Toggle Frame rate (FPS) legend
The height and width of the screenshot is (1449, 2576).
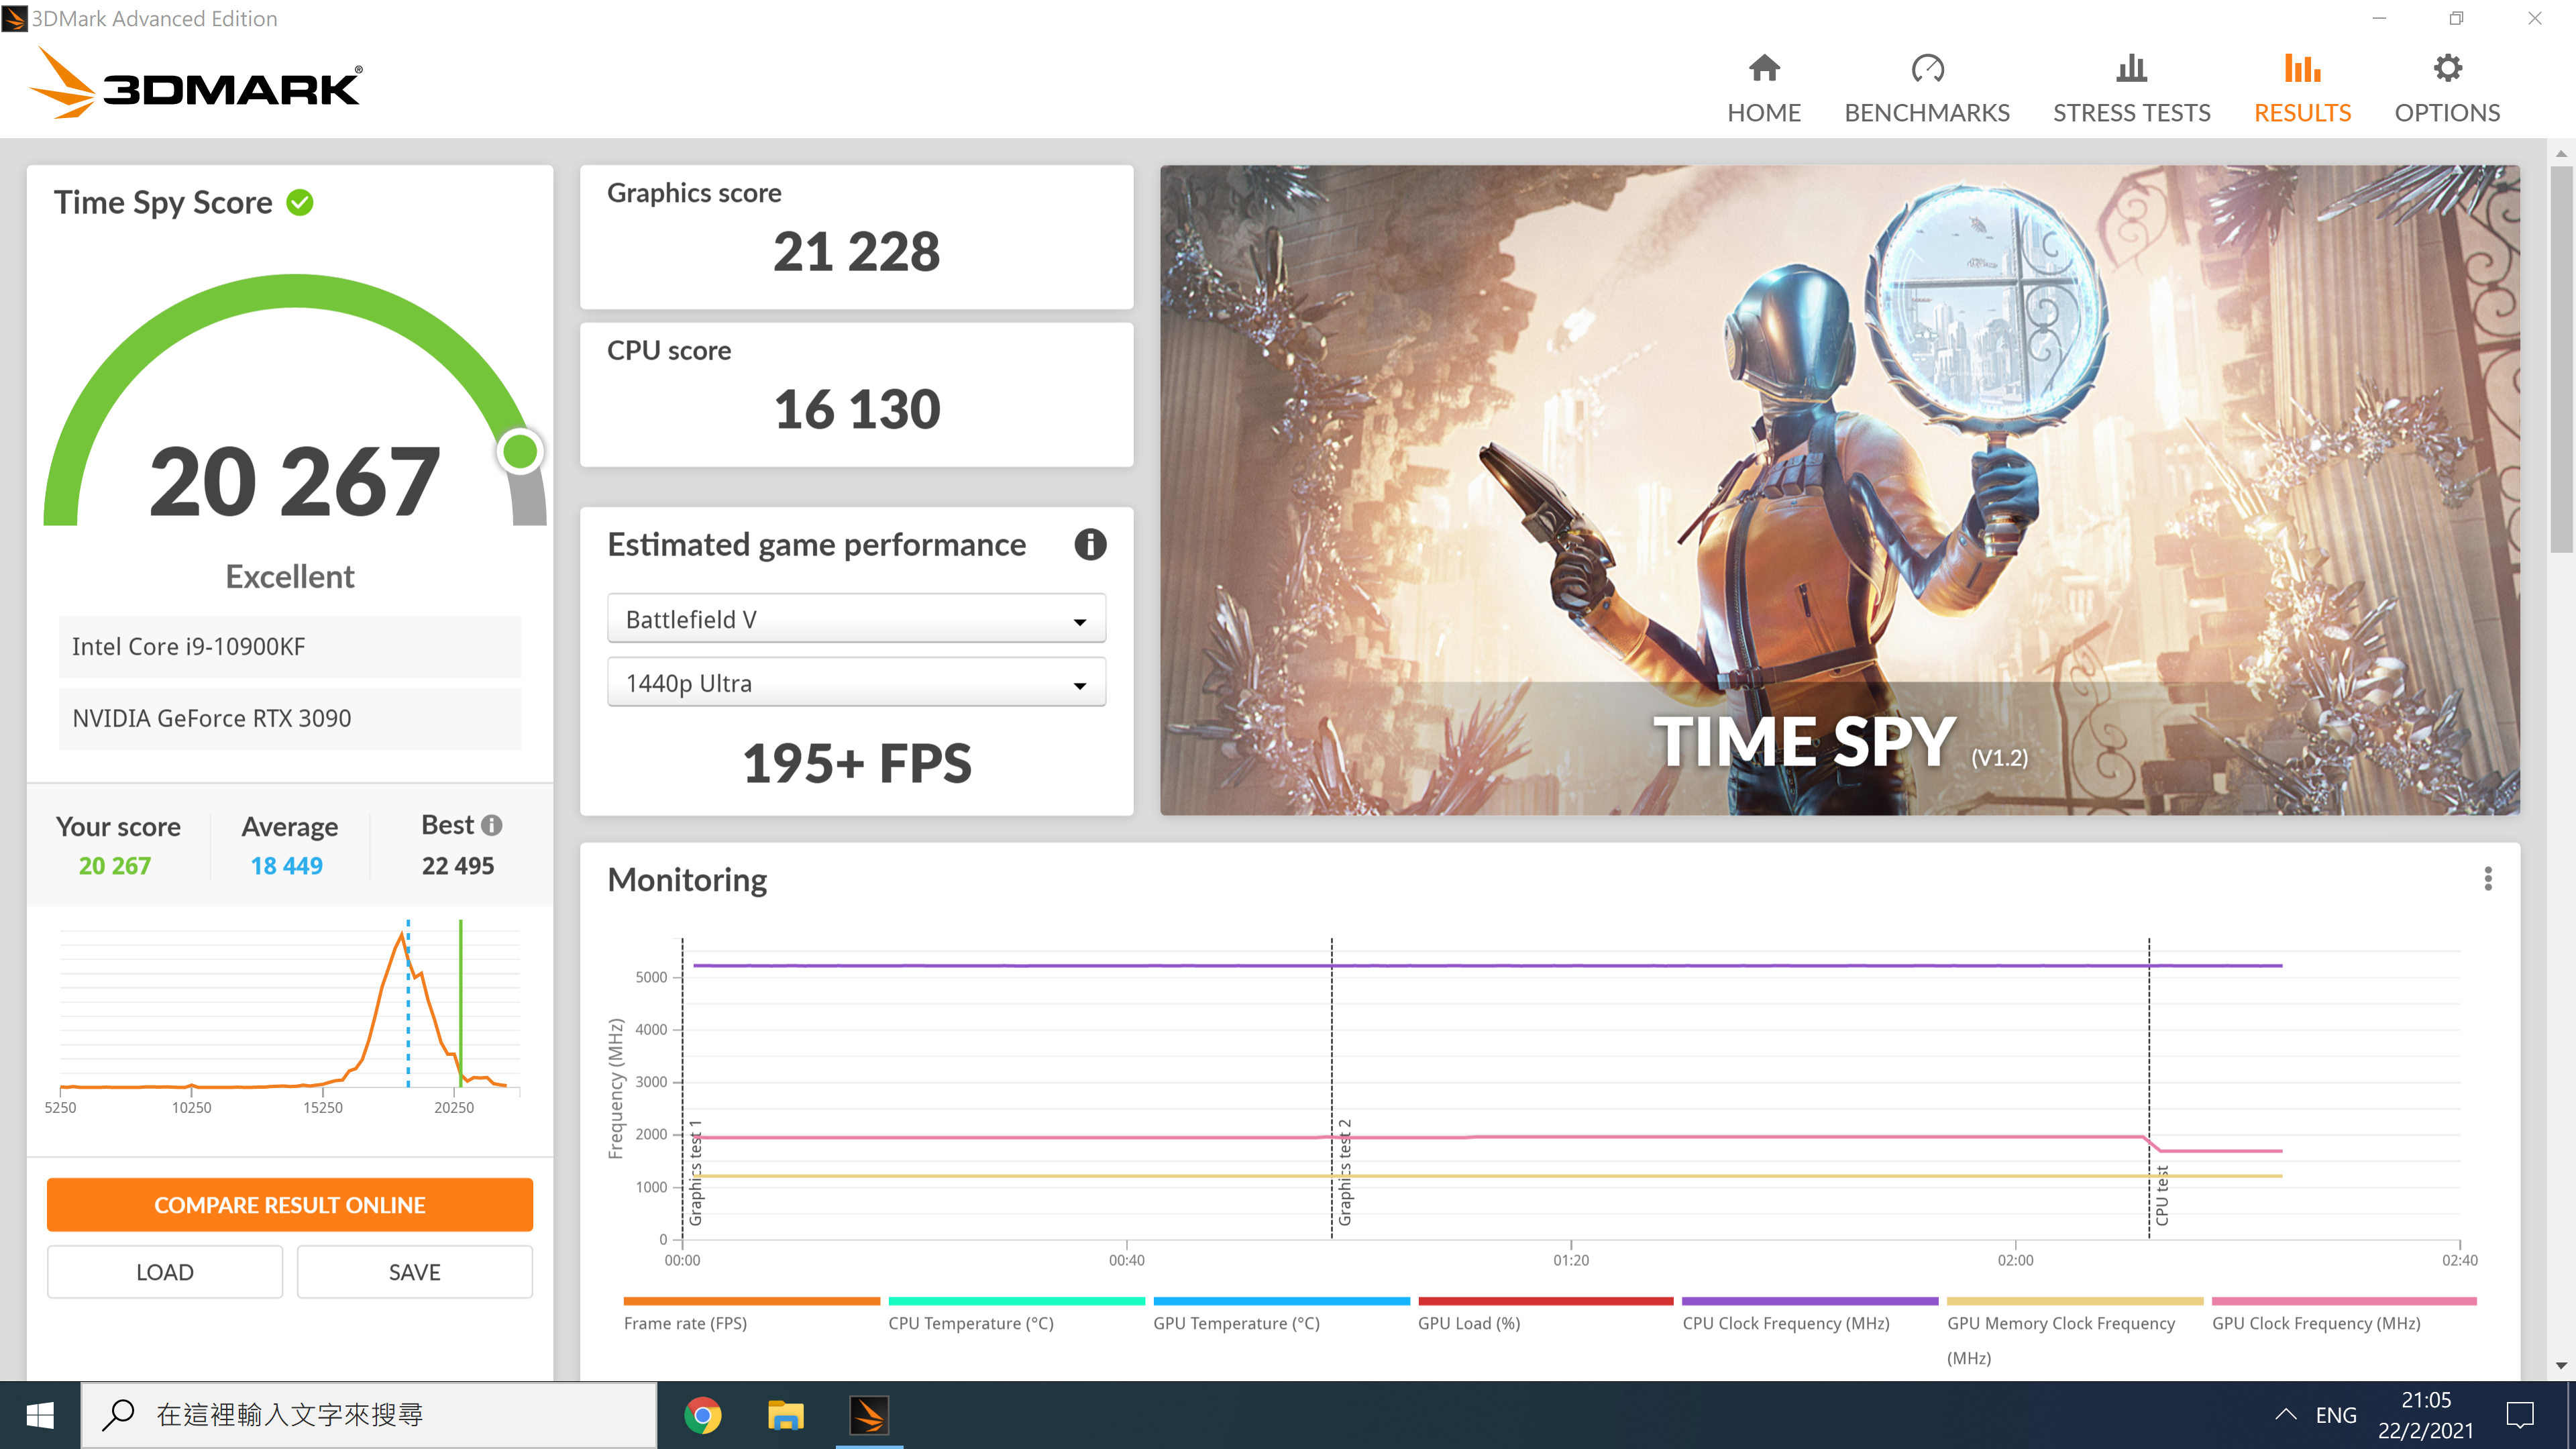(751, 1315)
